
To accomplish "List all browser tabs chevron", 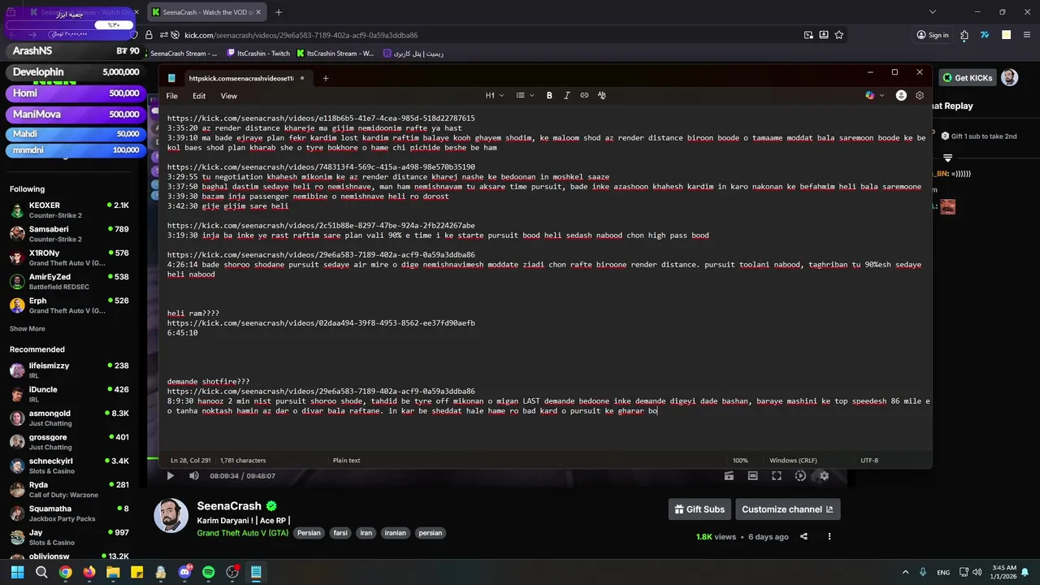I will coord(933,12).
